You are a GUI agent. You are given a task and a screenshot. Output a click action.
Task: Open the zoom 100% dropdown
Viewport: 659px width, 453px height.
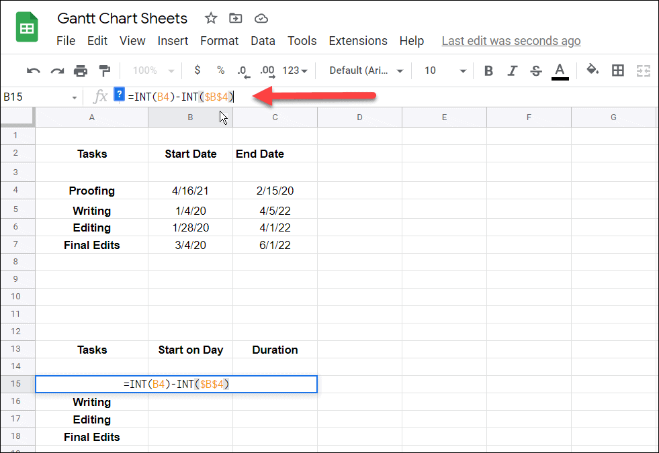click(153, 70)
